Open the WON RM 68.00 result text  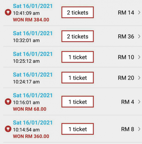[x=30, y=109]
